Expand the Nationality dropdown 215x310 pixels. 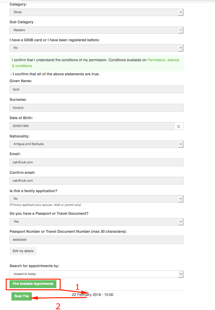(96, 144)
